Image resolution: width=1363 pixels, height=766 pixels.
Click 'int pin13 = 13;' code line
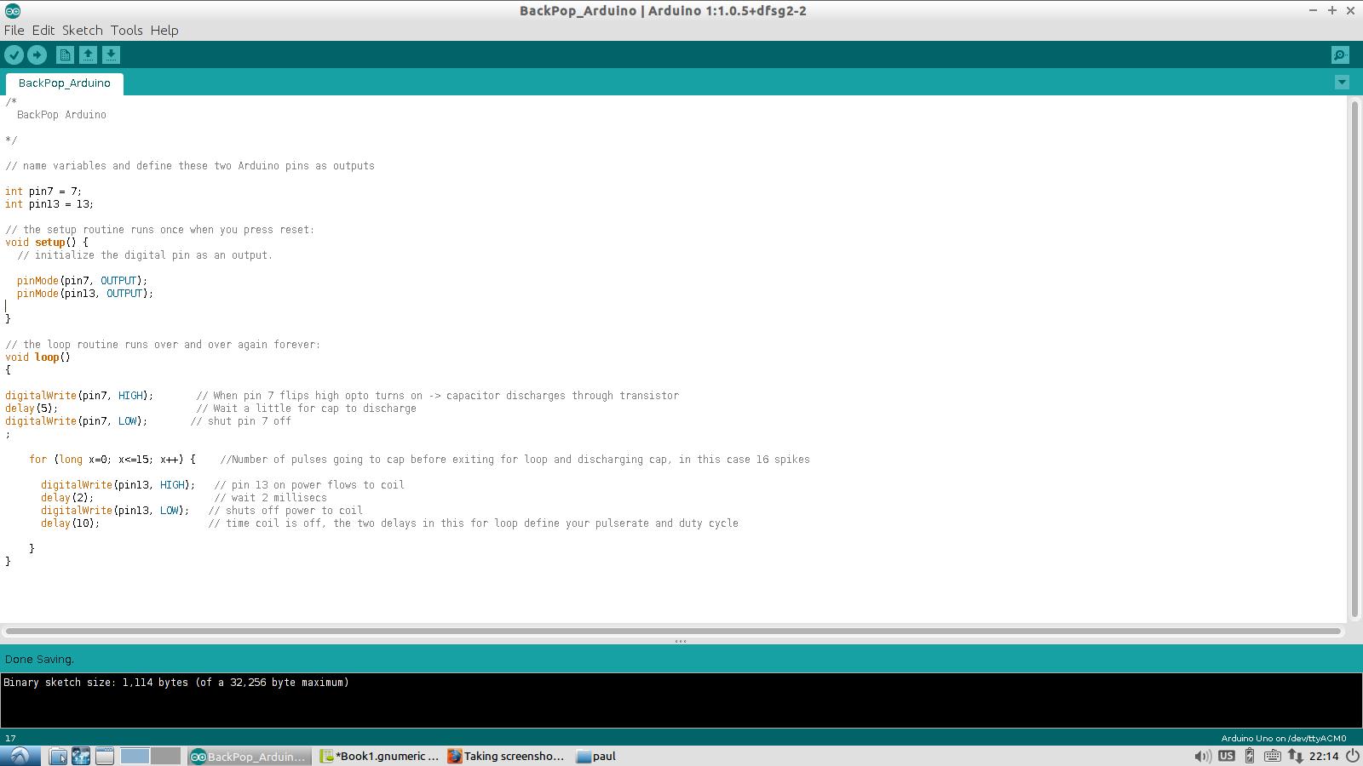click(x=49, y=204)
